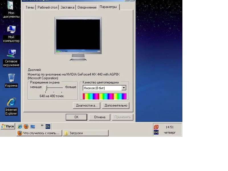Switch to the Рабочий стол tab
The height and width of the screenshot is (171, 228).
(x=47, y=7)
